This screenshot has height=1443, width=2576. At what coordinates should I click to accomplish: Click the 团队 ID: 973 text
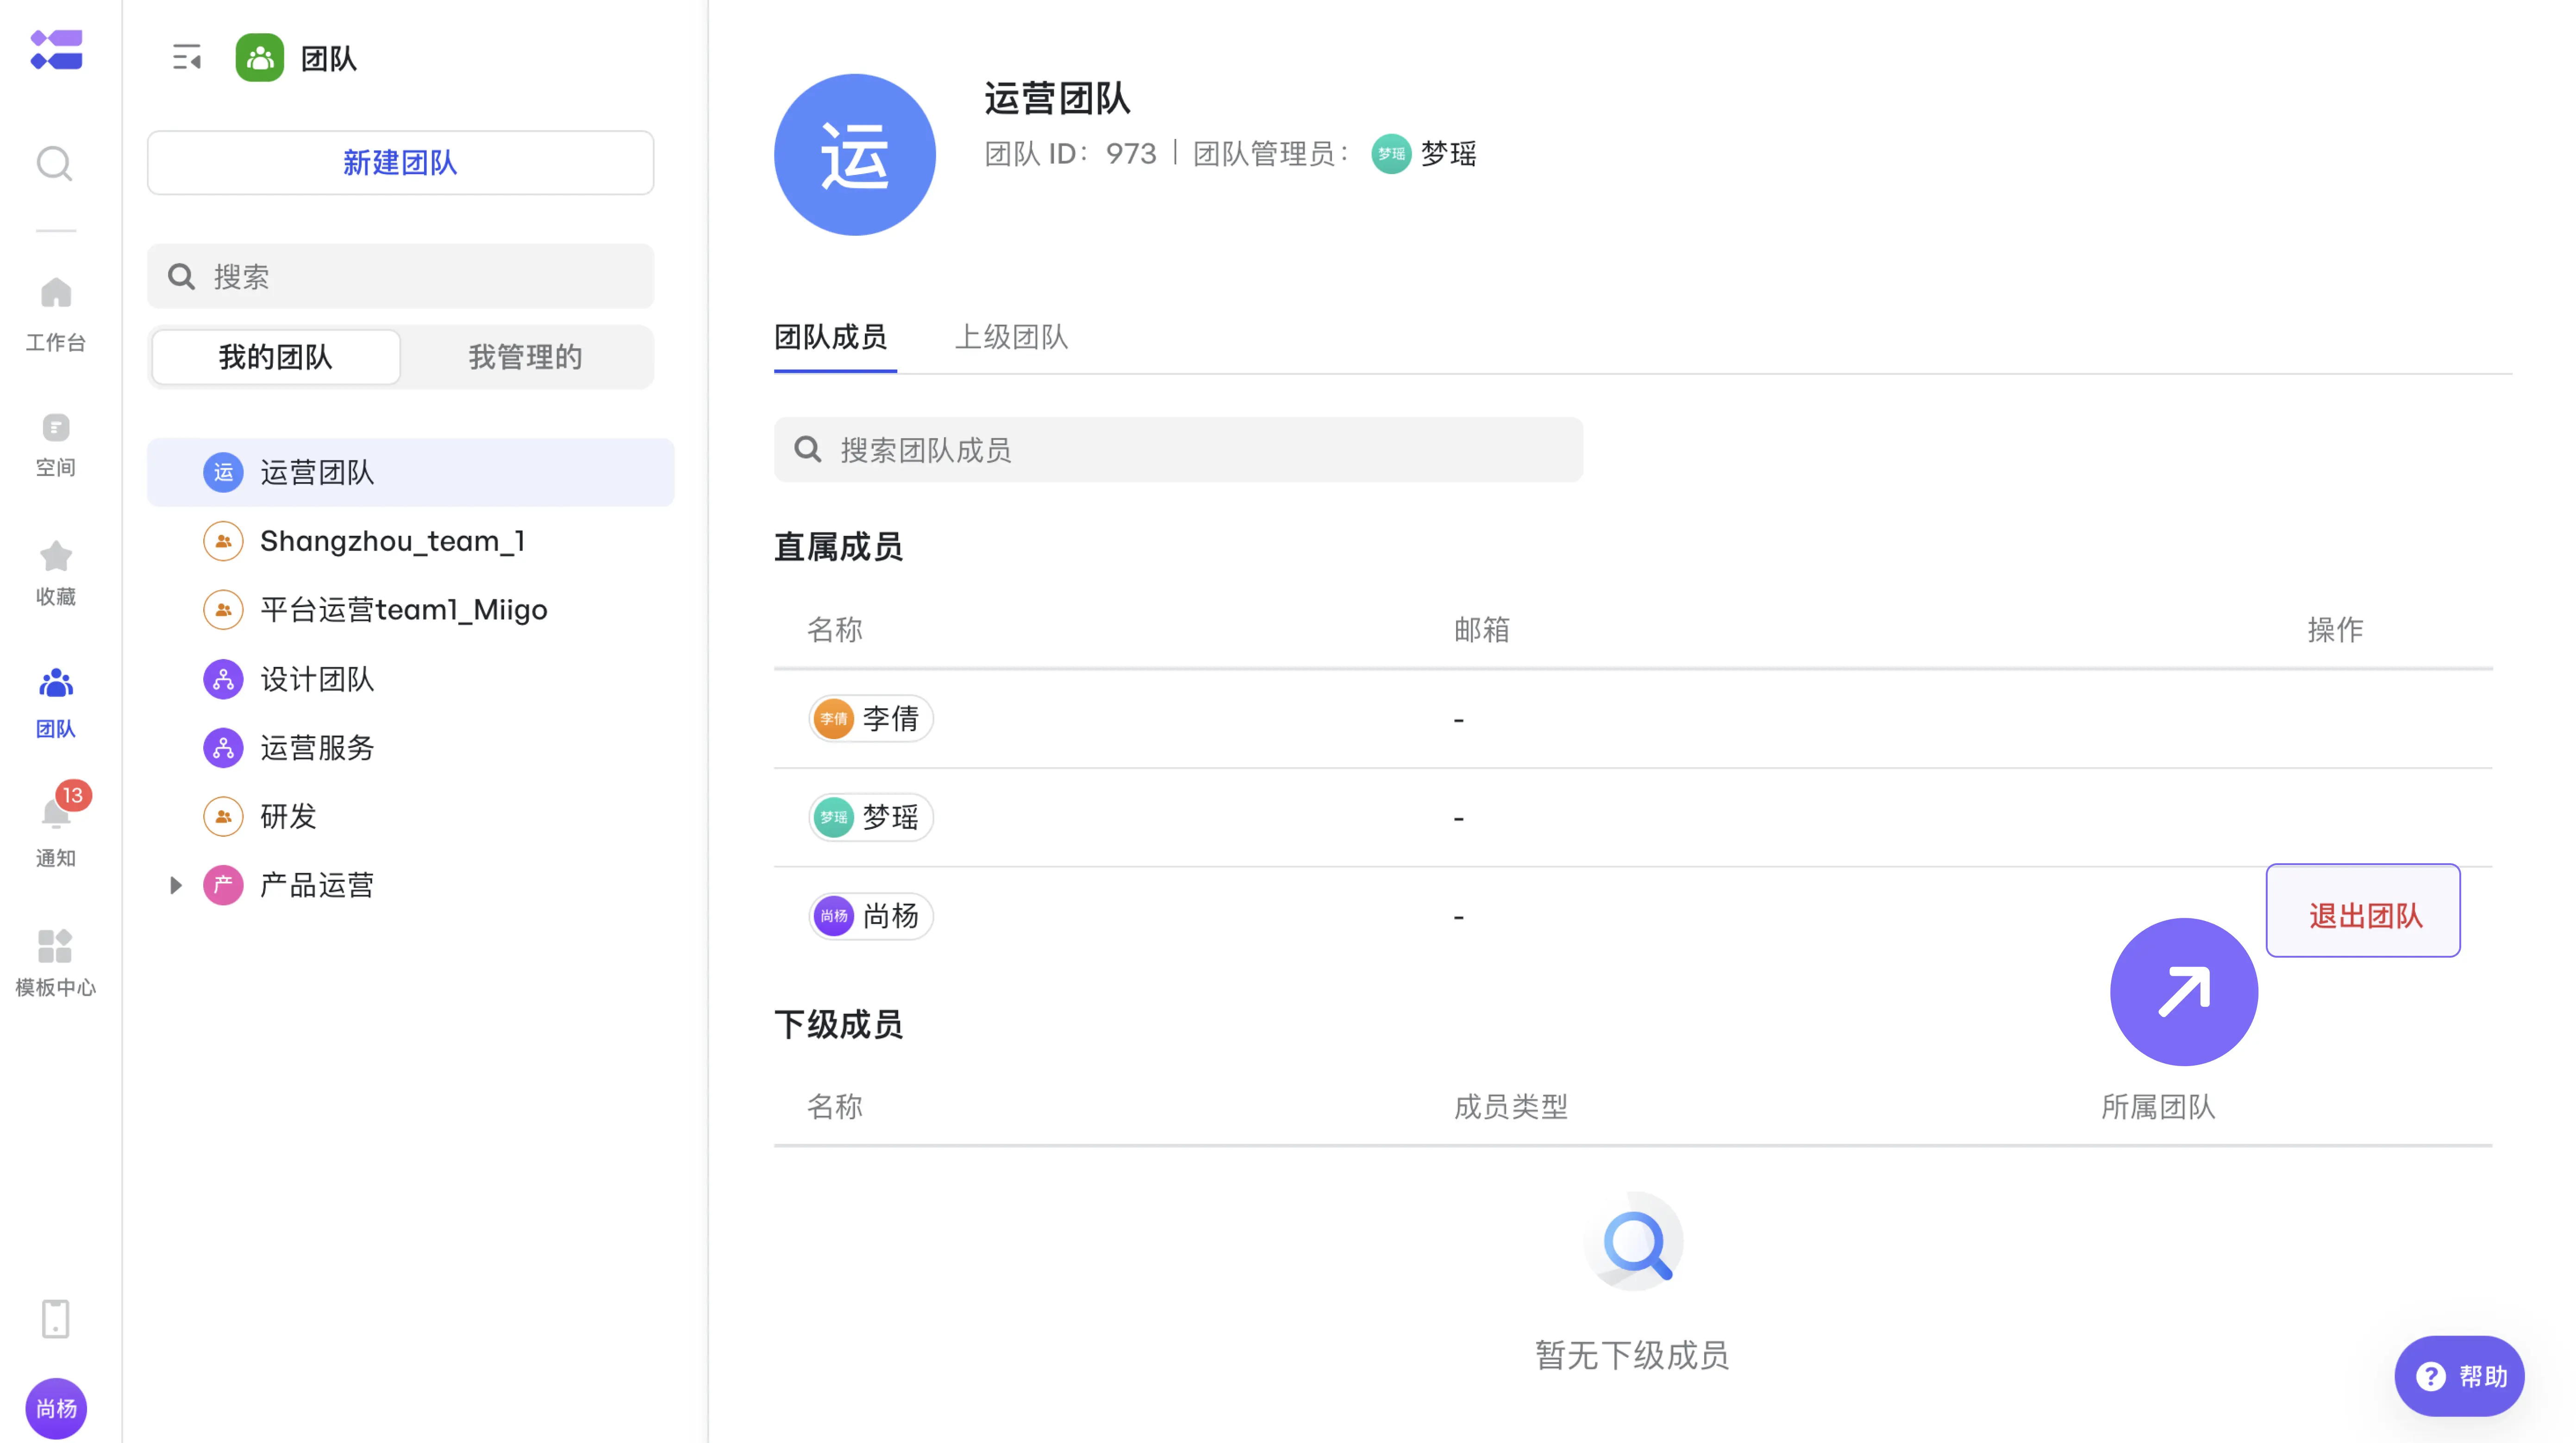(1070, 154)
